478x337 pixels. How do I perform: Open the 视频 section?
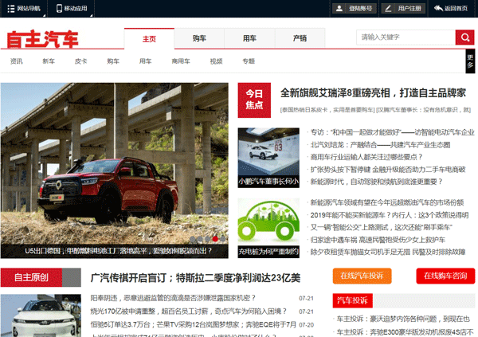(x=216, y=61)
